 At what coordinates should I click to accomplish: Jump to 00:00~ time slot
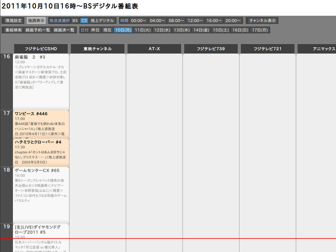[139, 20]
